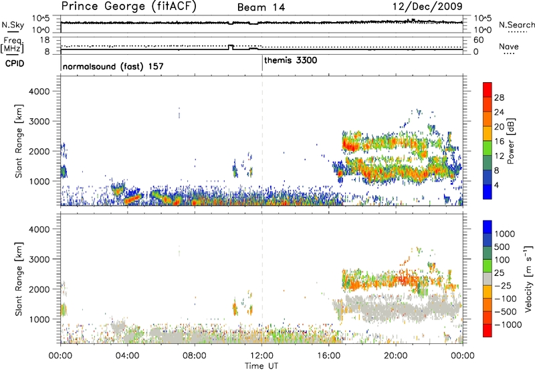Click '1000' tick on velocity panel range axis
This screenshot has width=535, height=370.
click(39, 319)
